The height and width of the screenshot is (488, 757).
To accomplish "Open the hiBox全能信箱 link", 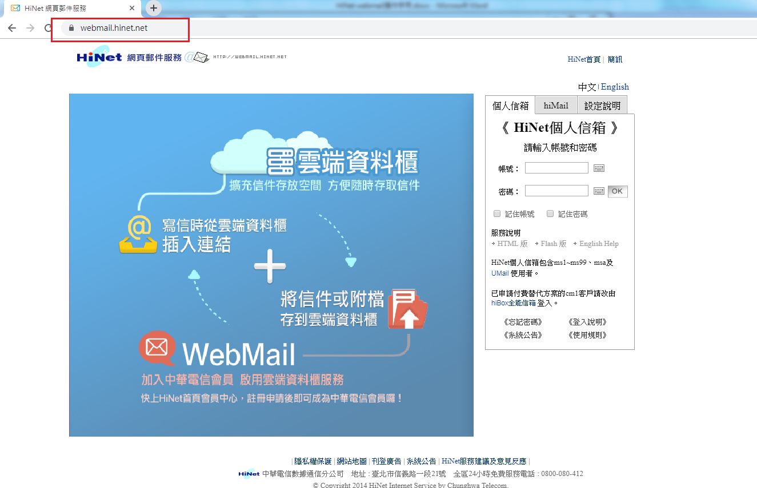I will coord(514,303).
